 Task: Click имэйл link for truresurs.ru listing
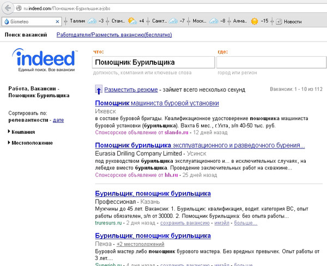(222, 223)
